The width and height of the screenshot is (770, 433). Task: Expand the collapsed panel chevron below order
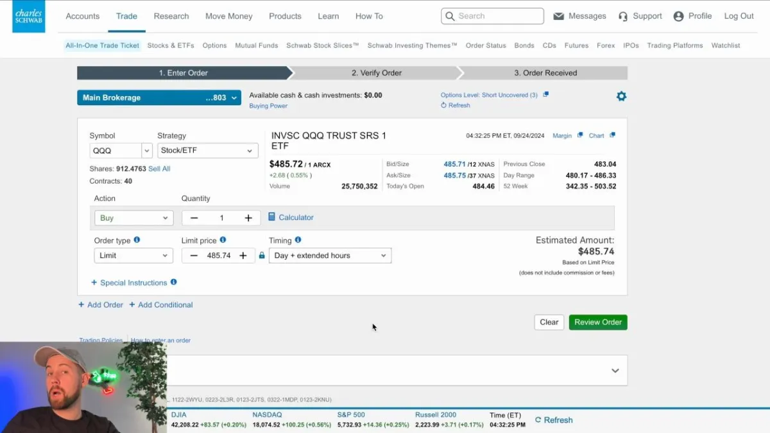tap(615, 371)
